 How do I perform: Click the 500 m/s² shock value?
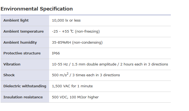pyautogui.click(x=60, y=75)
